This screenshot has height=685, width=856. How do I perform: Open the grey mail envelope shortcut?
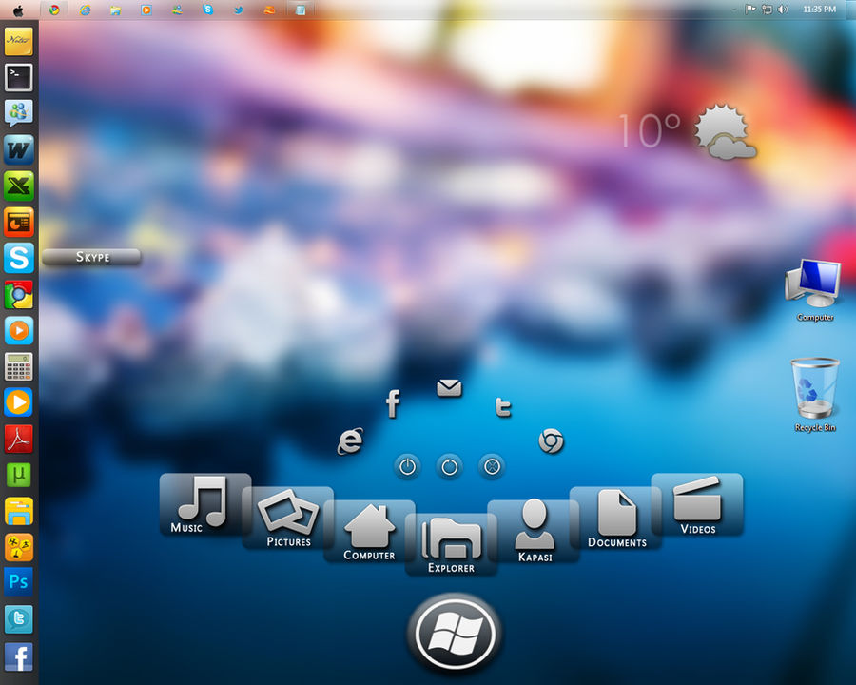pyautogui.click(x=449, y=388)
